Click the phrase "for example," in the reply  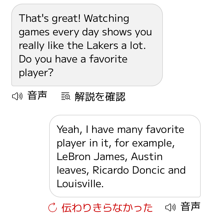coord(145,143)
